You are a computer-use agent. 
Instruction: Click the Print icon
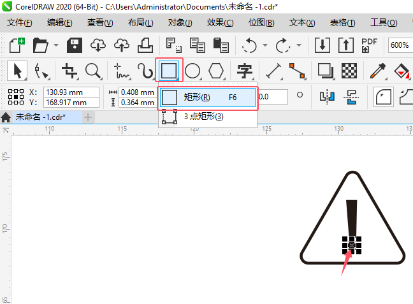coord(145,45)
